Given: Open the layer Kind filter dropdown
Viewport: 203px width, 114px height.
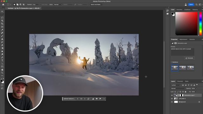Looking at the screenshot, I should click(176, 85).
